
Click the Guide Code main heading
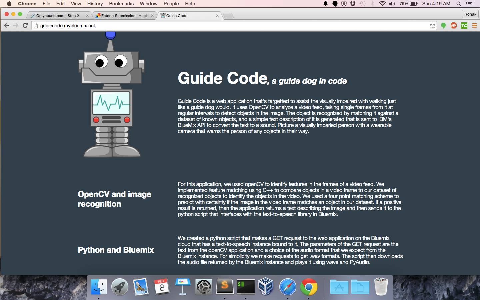click(x=223, y=78)
